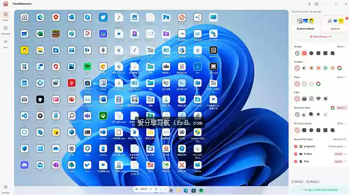
Task: Pick the green subject color swatch
Action: pyautogui.click(x=325, y=68)
